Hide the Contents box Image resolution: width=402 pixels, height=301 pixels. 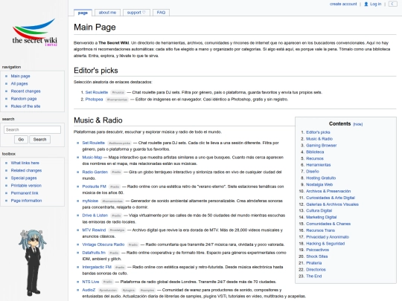click(358, 124)
